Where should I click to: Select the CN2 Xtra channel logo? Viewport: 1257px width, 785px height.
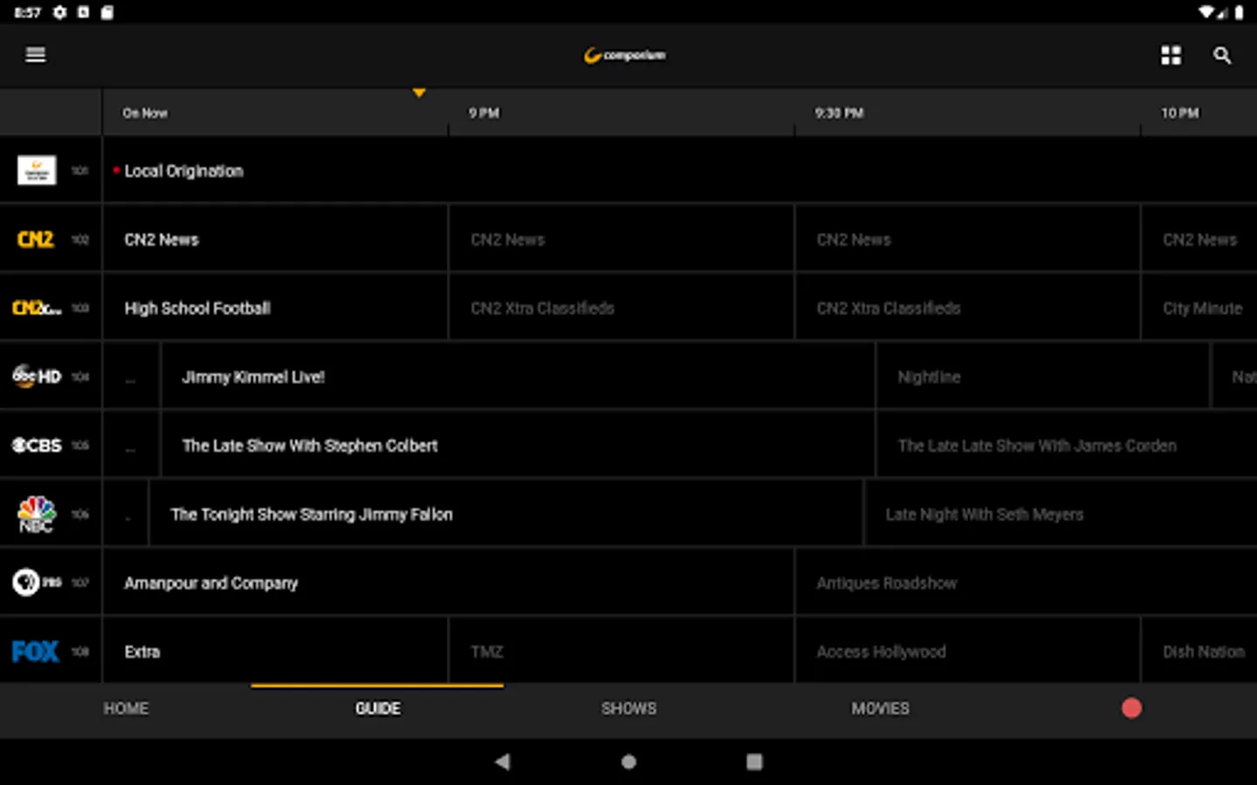point(37,308)
